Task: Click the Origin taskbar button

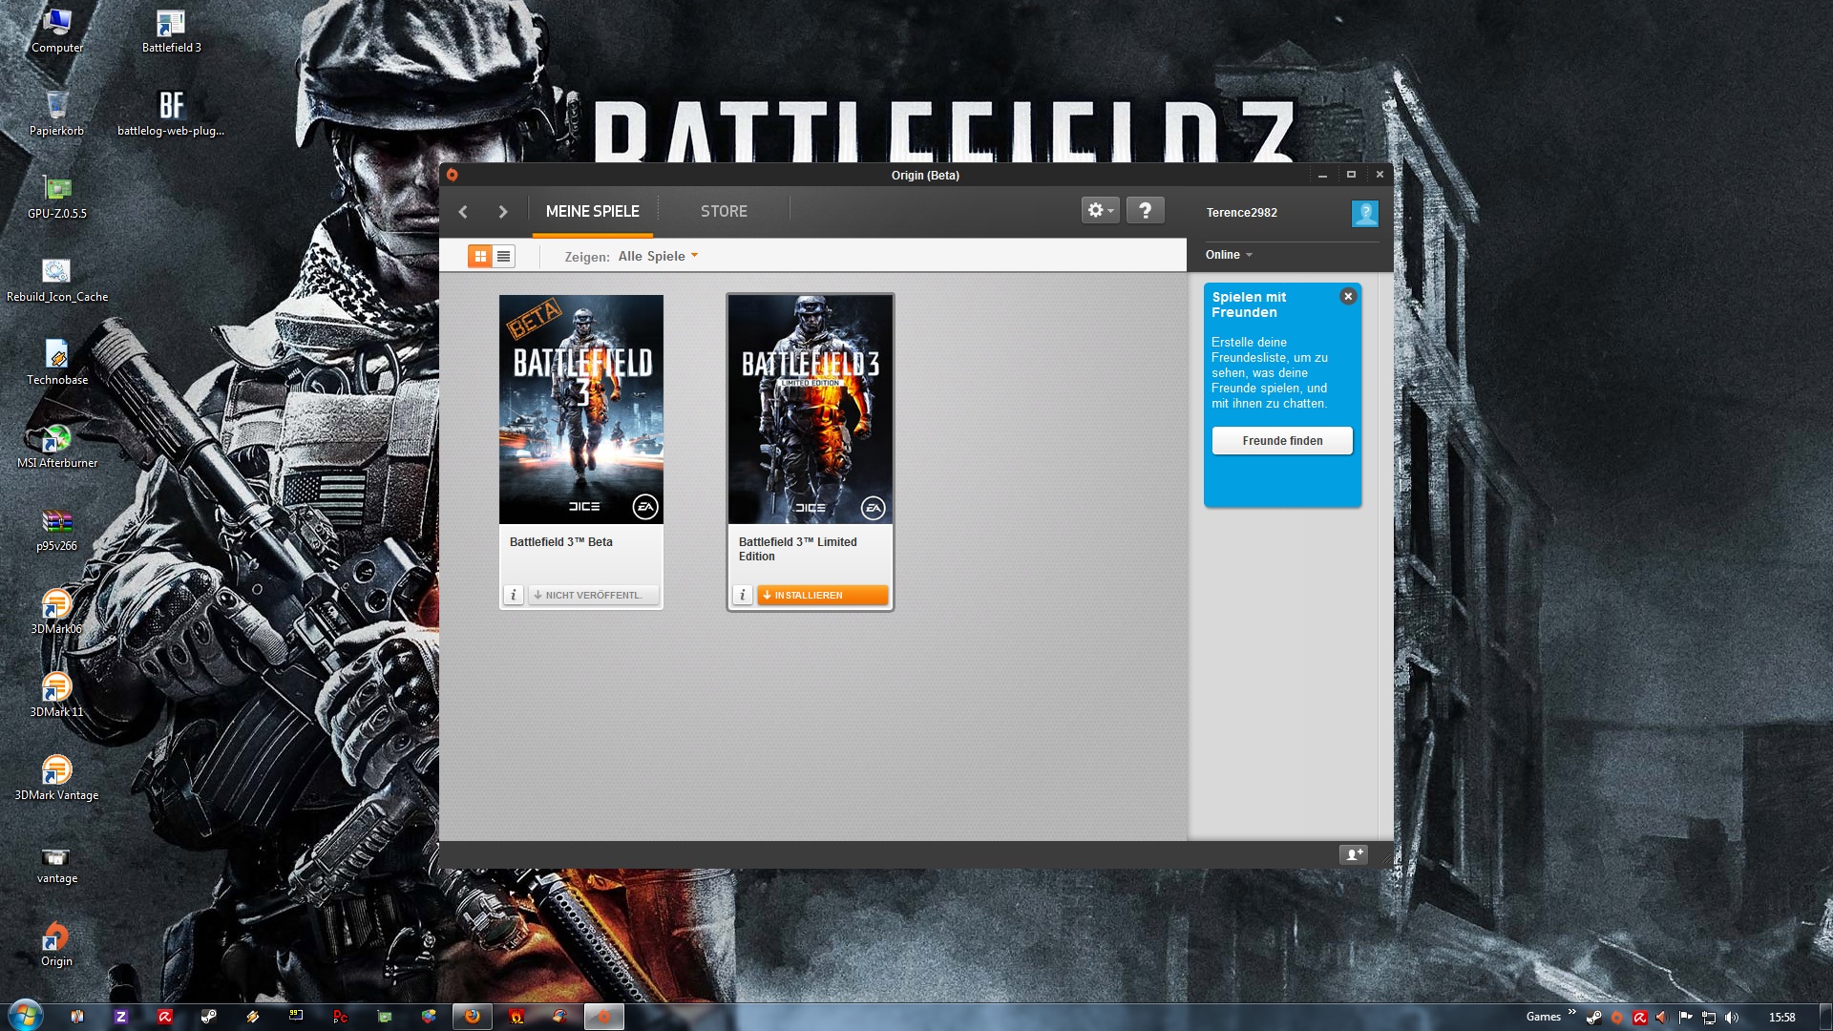Action: 603,1017
